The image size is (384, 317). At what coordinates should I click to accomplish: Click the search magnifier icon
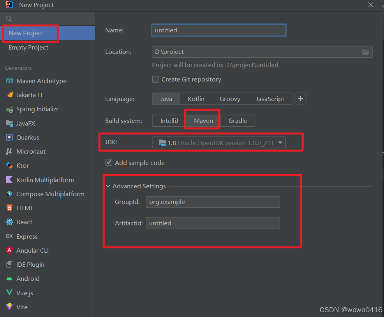[9, 19]
